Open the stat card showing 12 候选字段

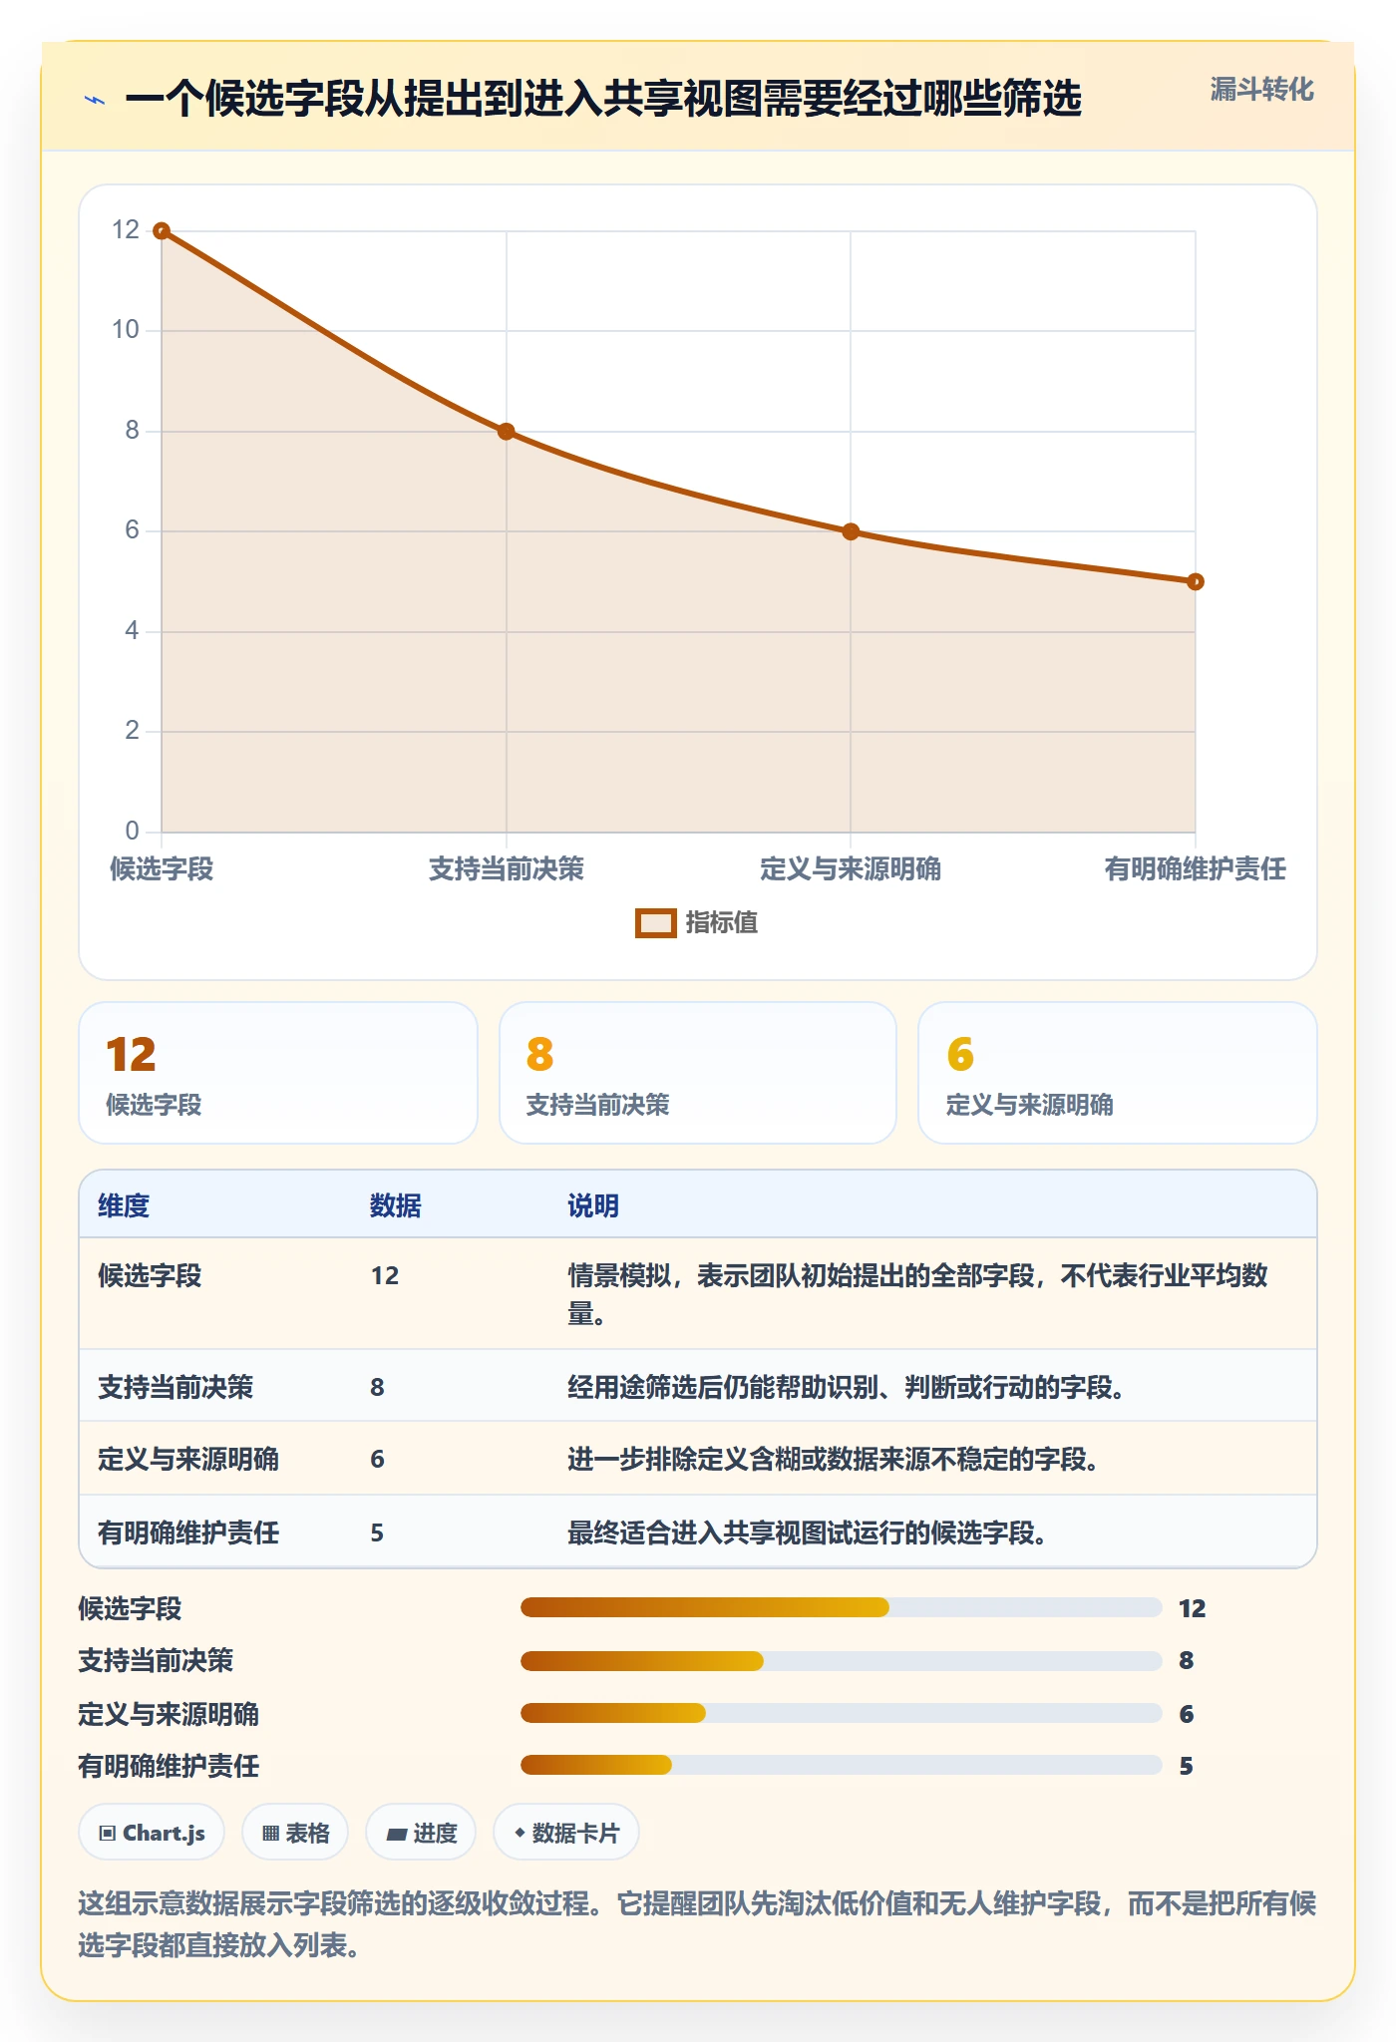(278, 1073)
